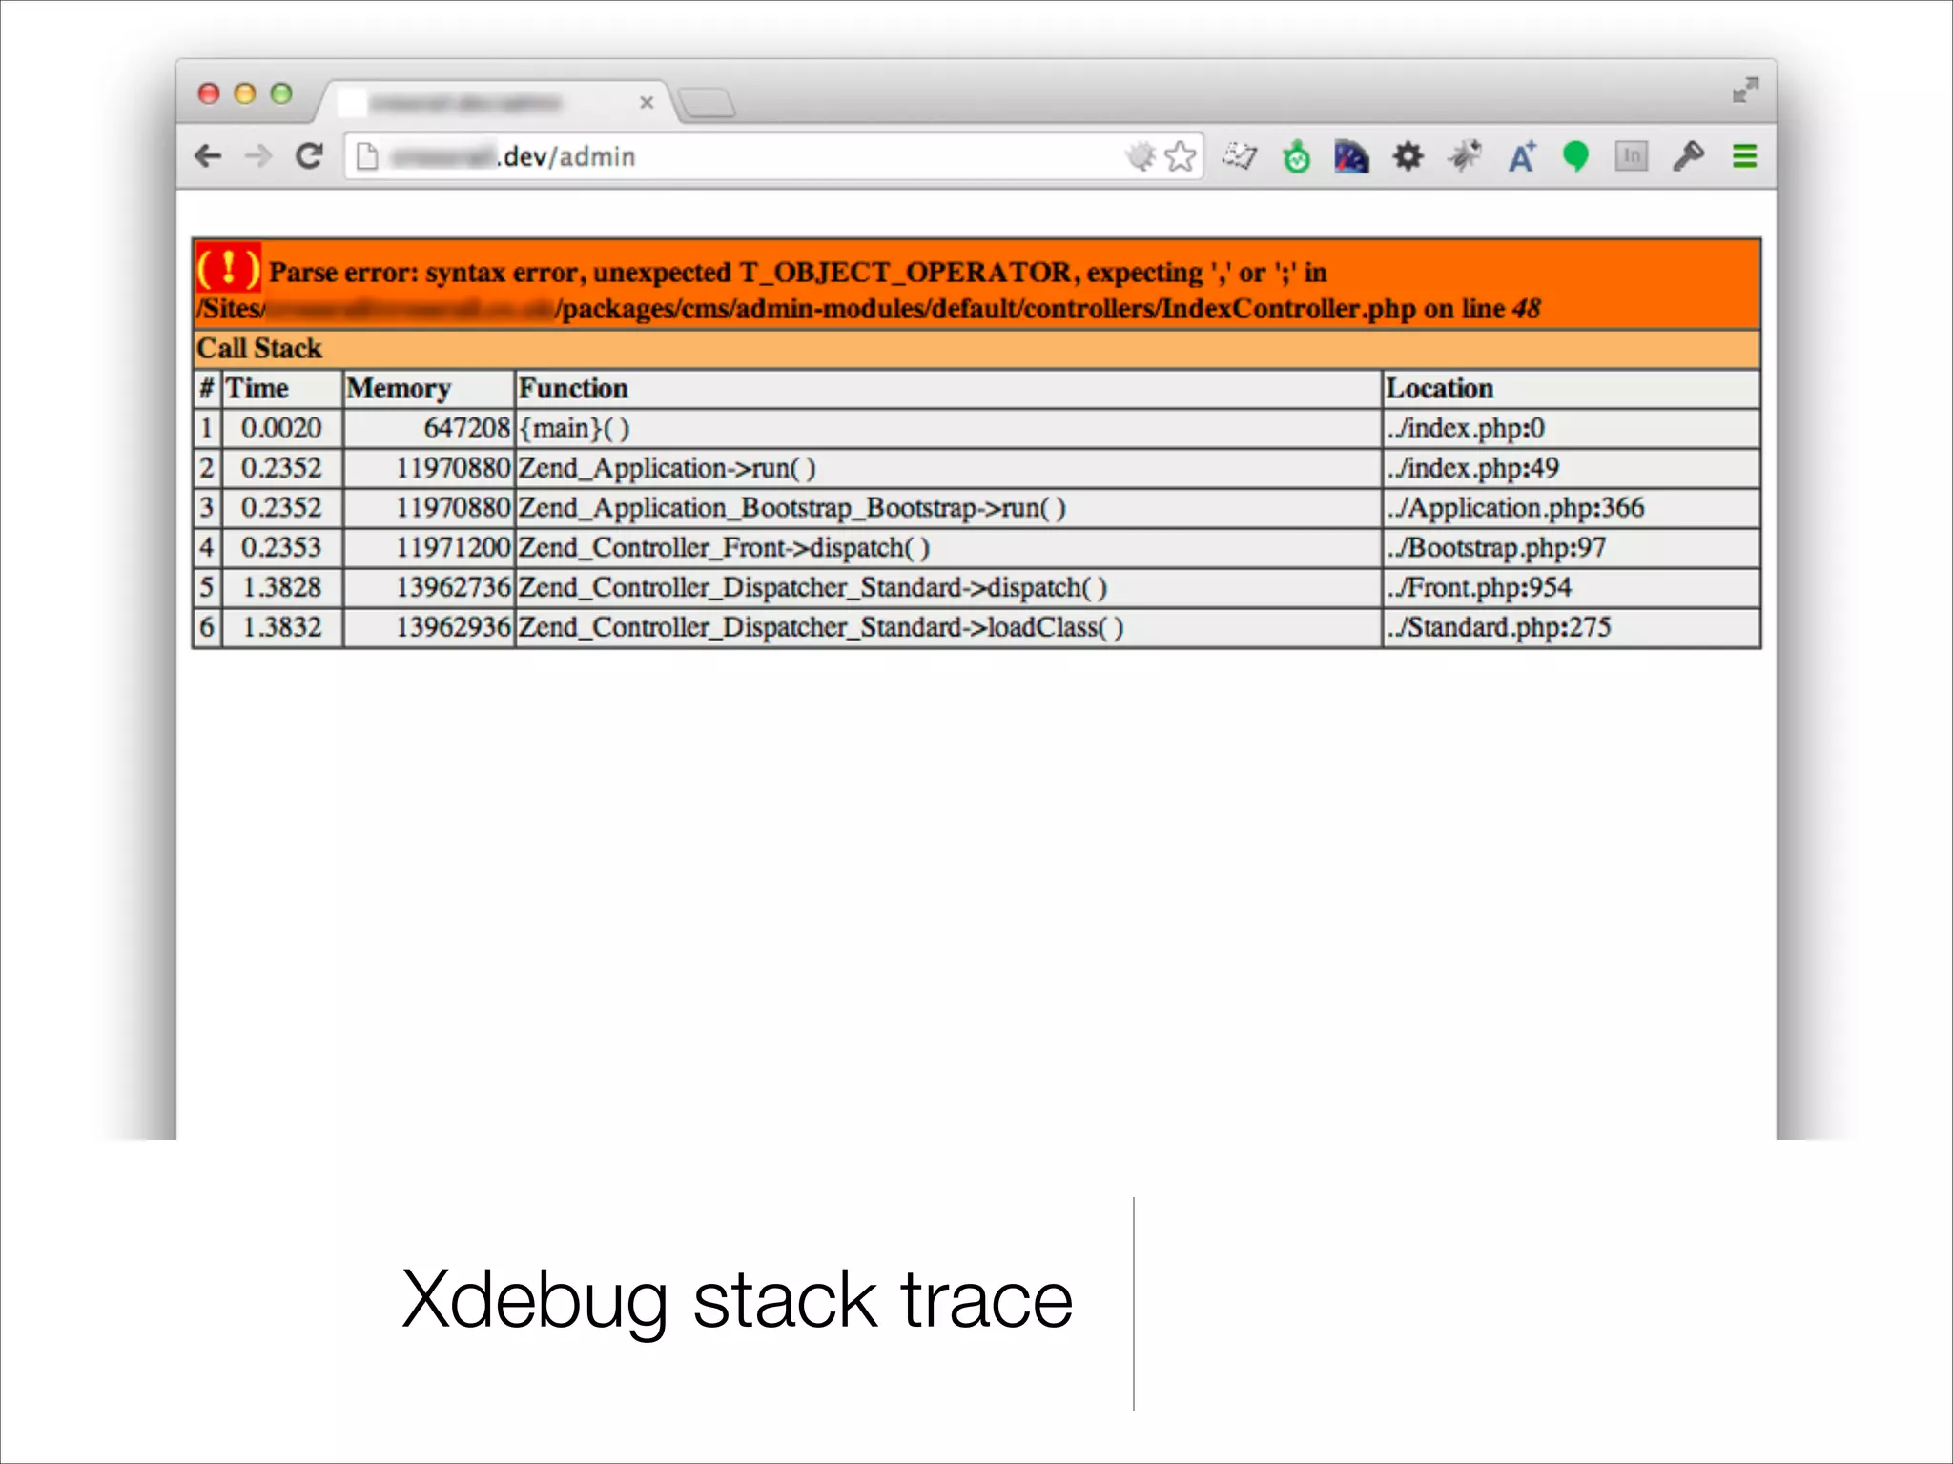The height and width of the screenshot is (1464, 1953).
Task: Click time value 1.3832
Action: coord(281,628)
